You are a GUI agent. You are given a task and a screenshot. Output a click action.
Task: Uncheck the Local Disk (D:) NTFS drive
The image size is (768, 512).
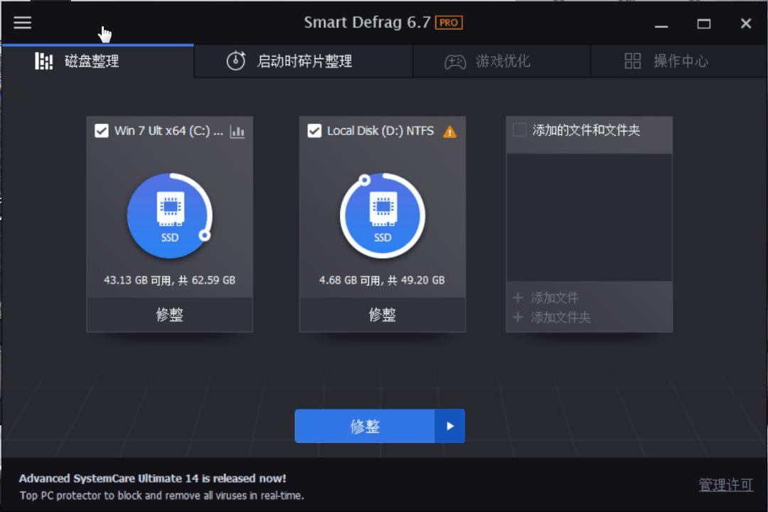313,131
